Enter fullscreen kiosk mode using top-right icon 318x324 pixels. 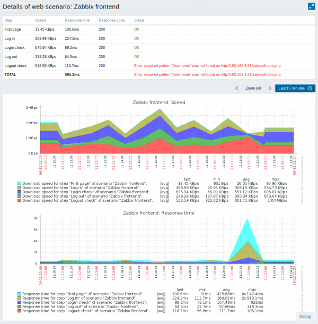311,6
